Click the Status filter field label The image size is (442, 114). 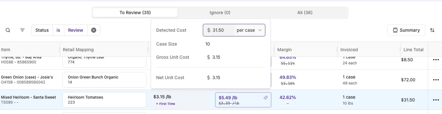click(42, 30)
